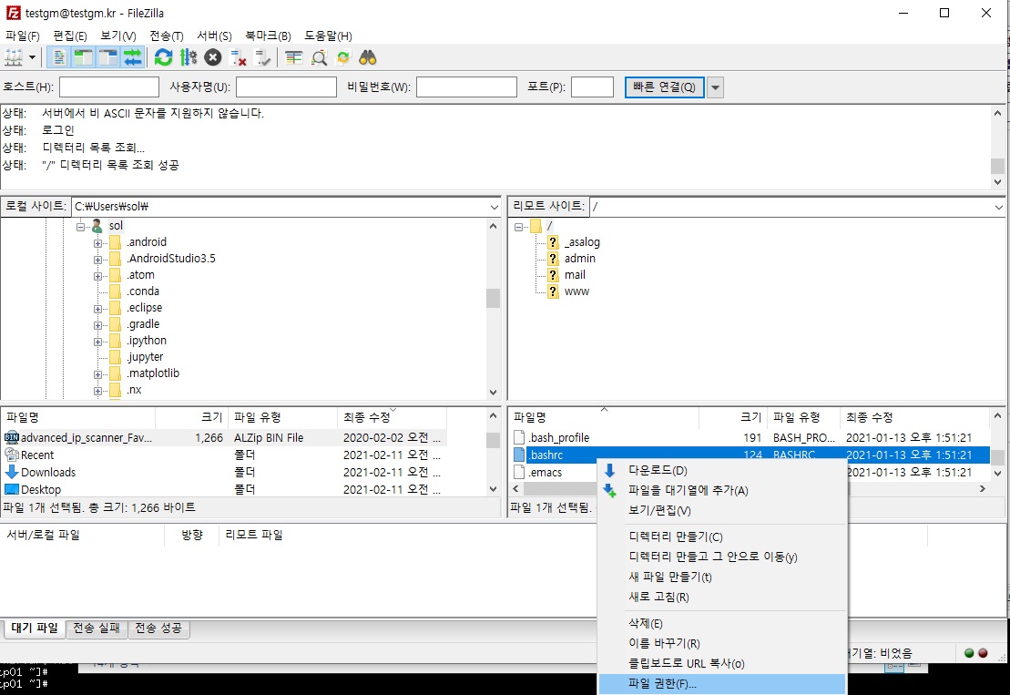Click the 호스트 input field

point(108,87)
